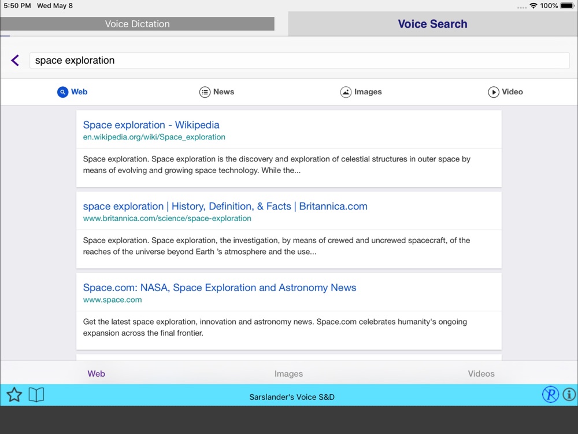Open Space.com NASA Astronomy News link

coord(220,288)
